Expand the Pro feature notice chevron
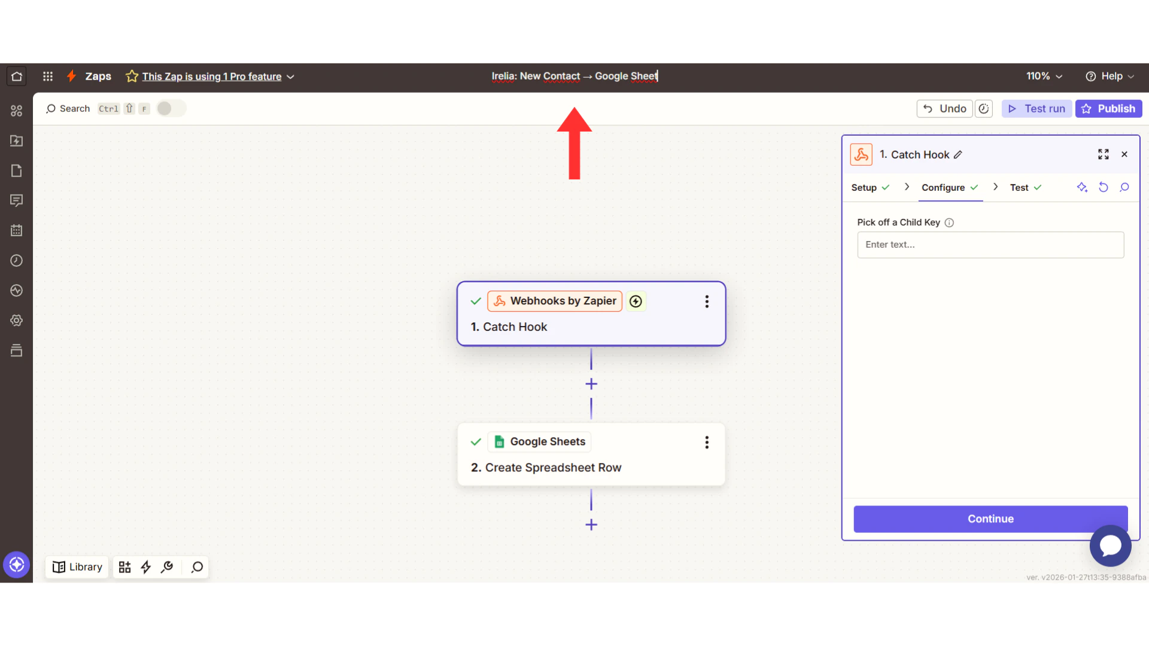The image size is (1149, 646). [x=291, y=77]
